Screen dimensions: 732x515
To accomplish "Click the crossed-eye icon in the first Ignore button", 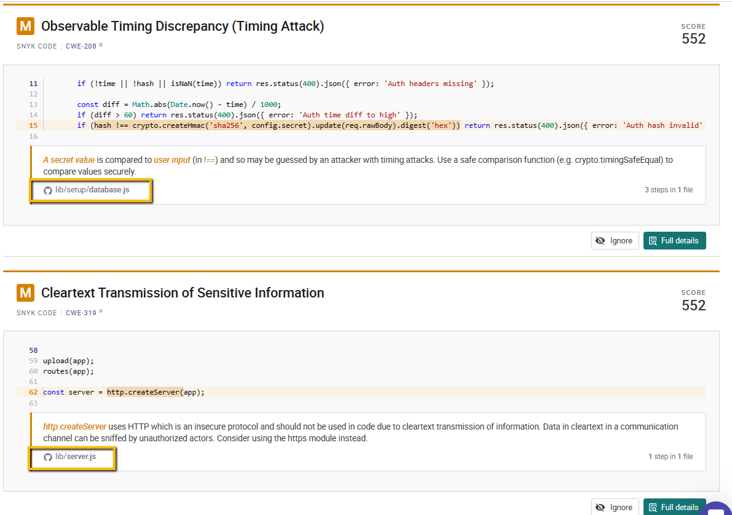I will (600, 241).
